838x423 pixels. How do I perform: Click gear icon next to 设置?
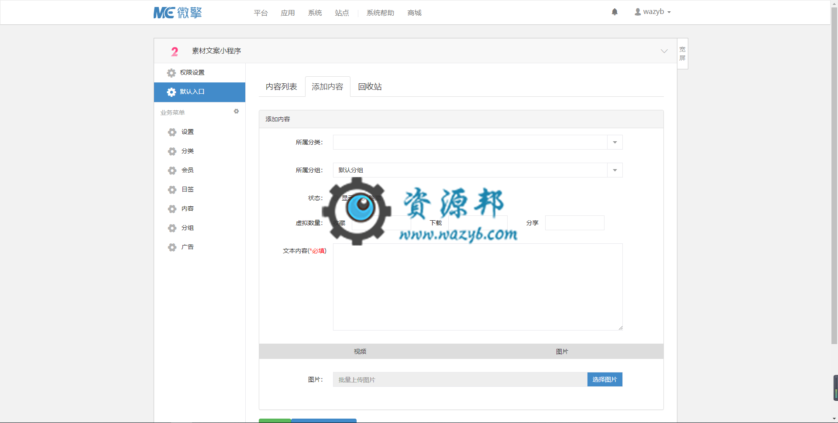click(172, 132)
